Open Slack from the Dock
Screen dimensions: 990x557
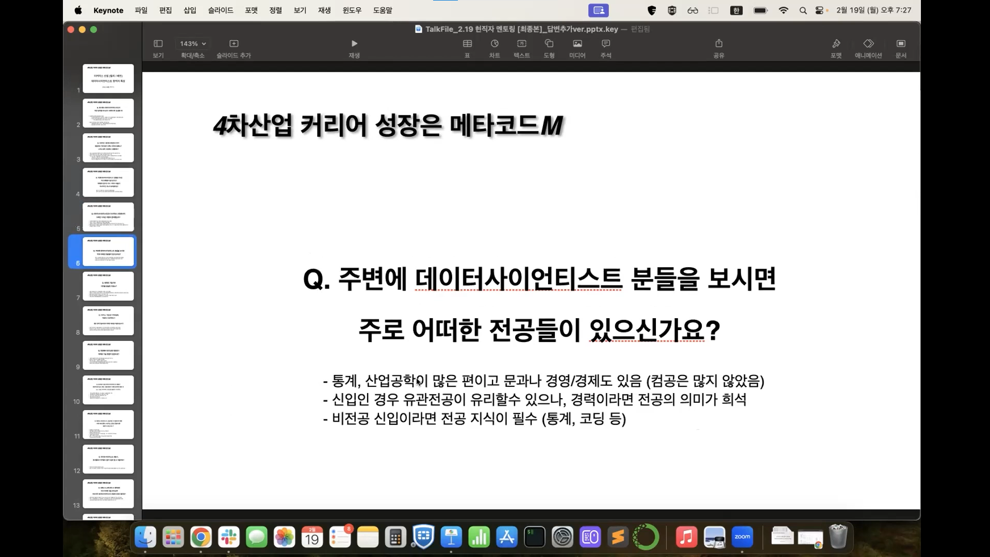228,537
